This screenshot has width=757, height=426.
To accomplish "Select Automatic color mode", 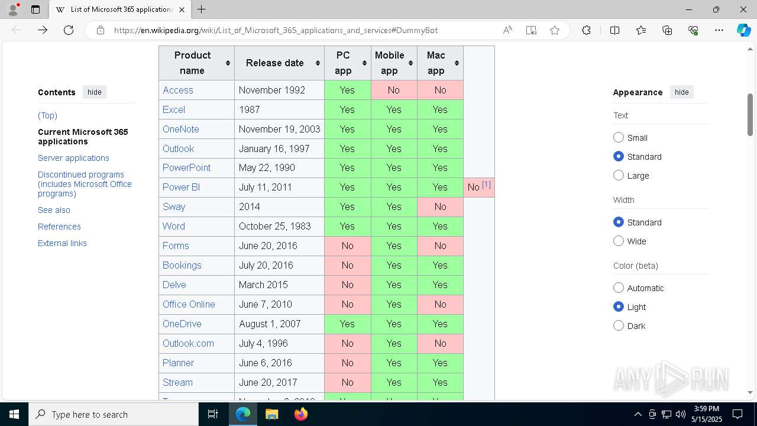I will [x=619, y=288].
